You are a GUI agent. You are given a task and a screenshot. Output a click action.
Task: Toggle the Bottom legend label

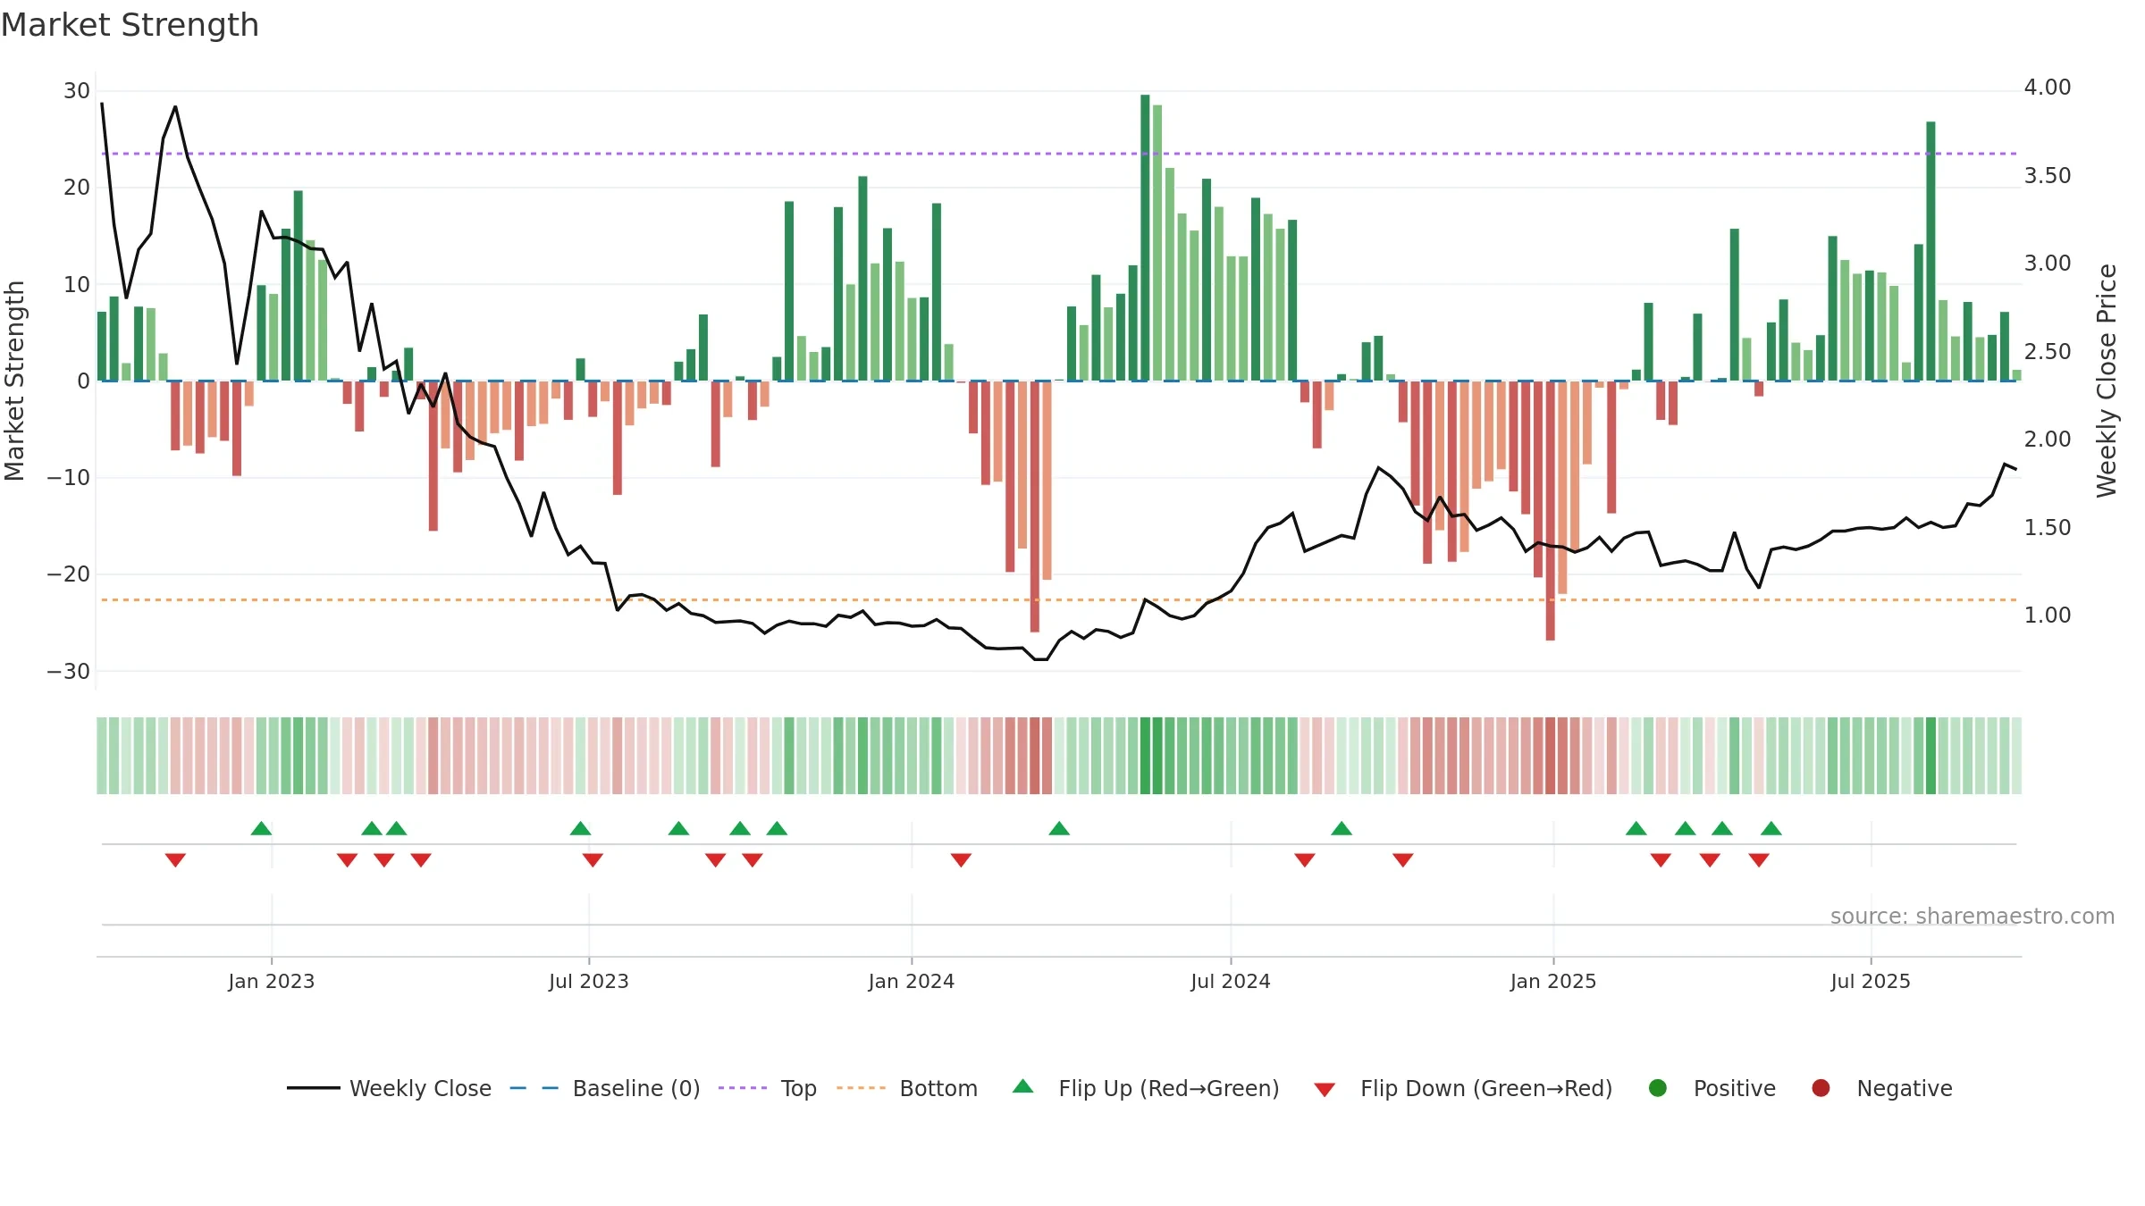pyautogui.click(x=938, y=1089)
